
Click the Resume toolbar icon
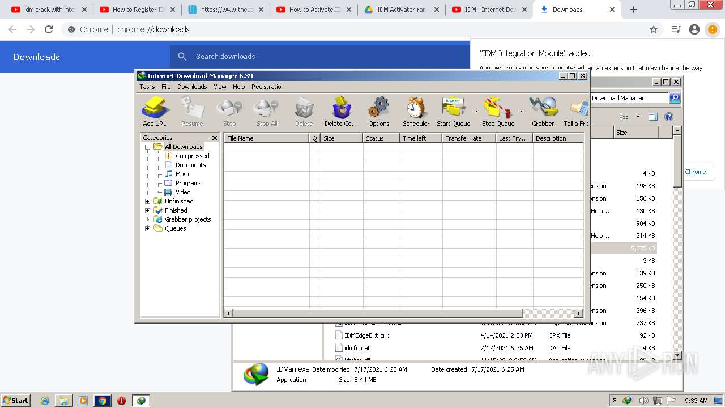click(x=192, y=111)
